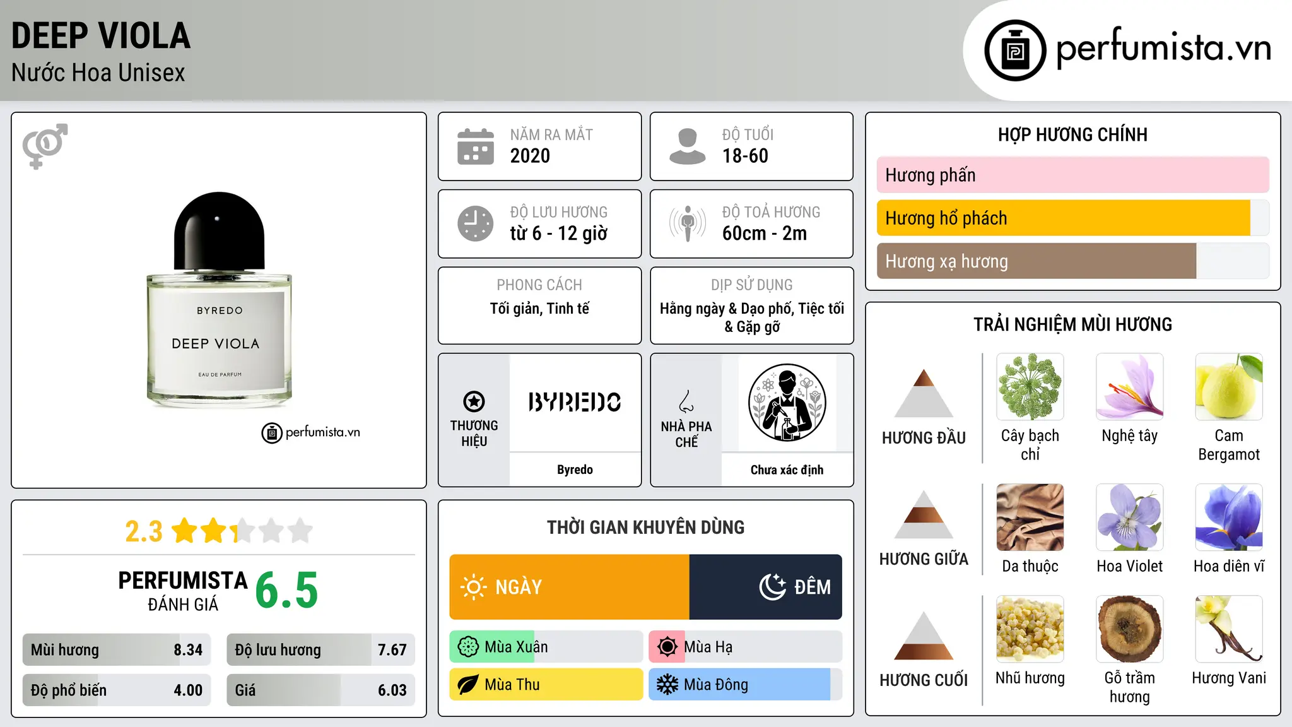The height and width of the screenshot is (727, 1292).
Task: Select the Nghệ tây saffron note image
Action: pyautogui.click(x=1130, y=387)
